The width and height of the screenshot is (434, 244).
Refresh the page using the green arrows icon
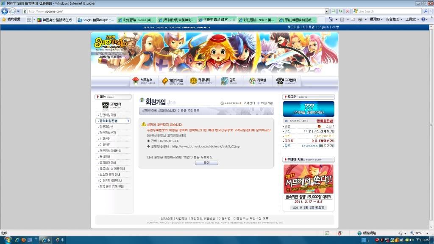tap(340, 11)
